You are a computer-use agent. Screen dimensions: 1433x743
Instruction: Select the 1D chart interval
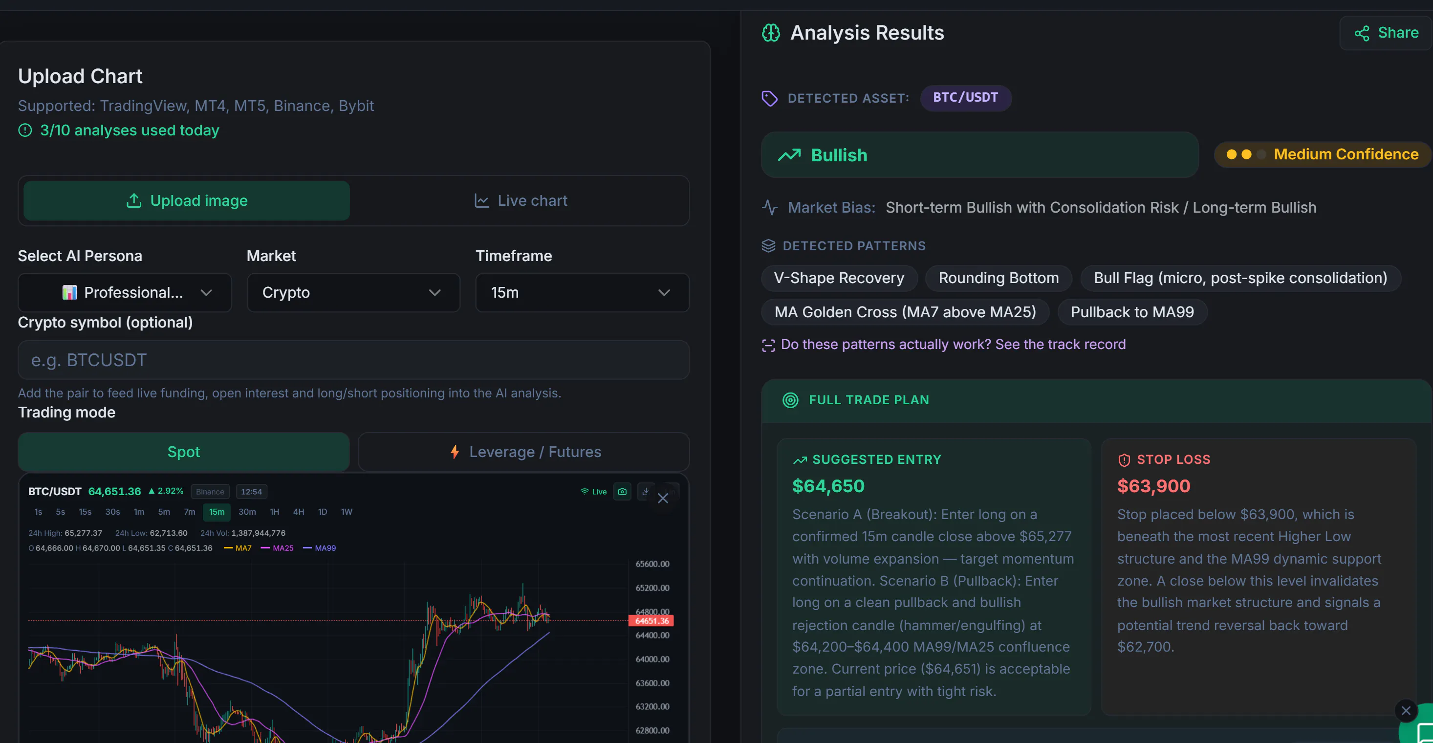pos(322,512)
